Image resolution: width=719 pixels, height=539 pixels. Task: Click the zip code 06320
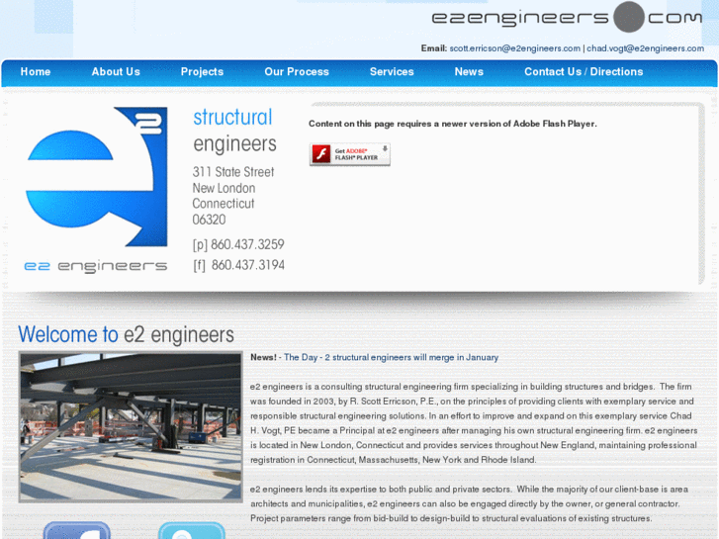[209, 220]
